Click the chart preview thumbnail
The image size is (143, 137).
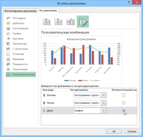point(82,60)
